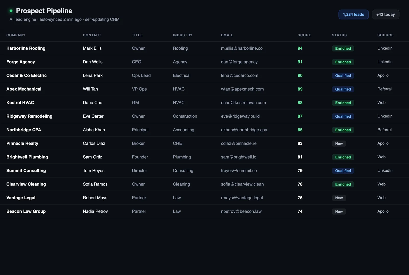Click the email dan@forge.agency
This screenshot has width=409, height=275.
(239, 62)
